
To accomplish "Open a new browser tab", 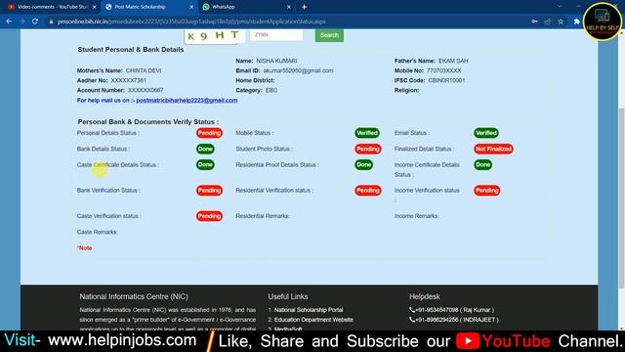I will pyautogui.click(x=304, y=7).
